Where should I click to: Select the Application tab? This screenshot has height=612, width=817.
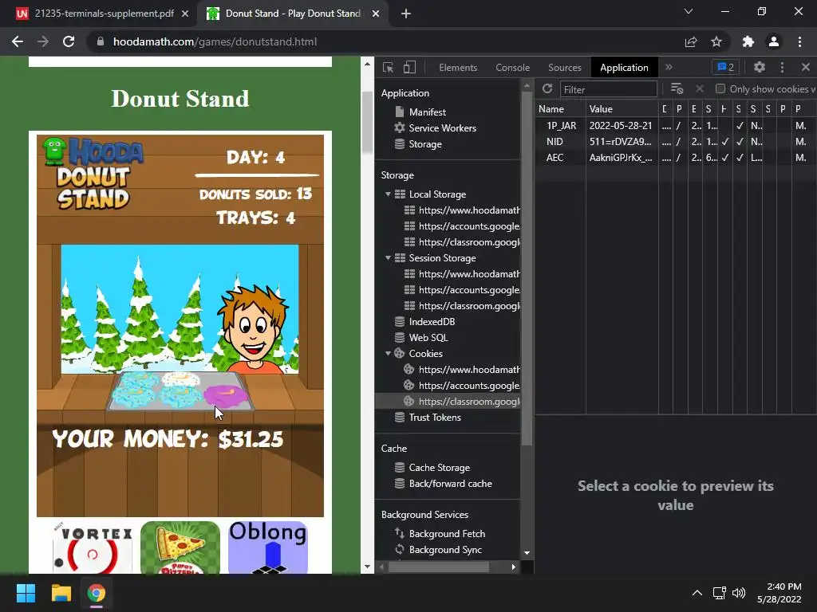tap(624, 68)
